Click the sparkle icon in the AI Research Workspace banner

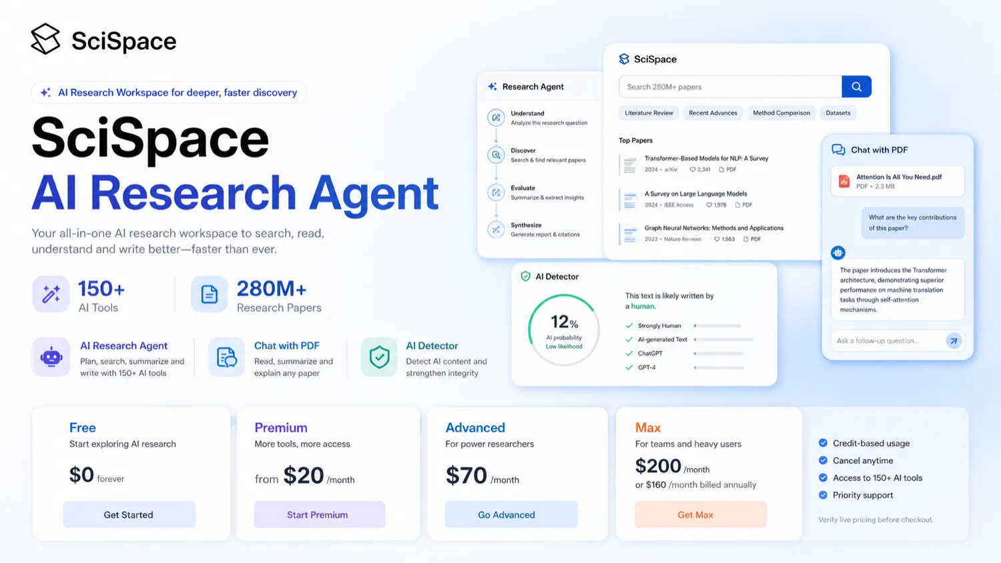click(x=45, y=93)
